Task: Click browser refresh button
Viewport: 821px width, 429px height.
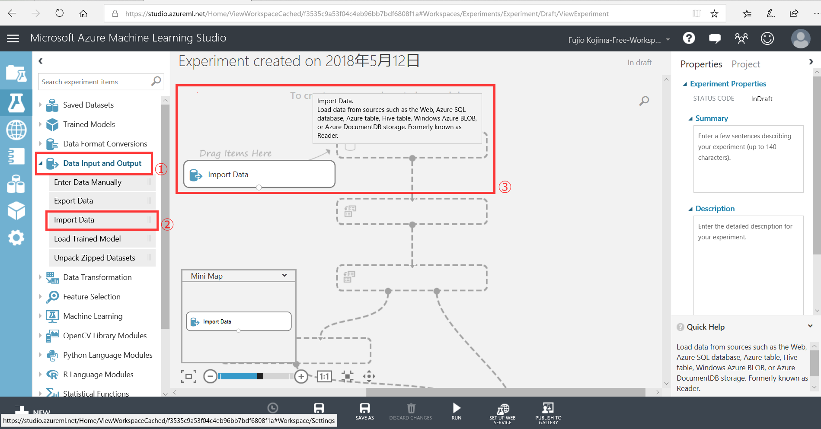Action: (59, 13)
